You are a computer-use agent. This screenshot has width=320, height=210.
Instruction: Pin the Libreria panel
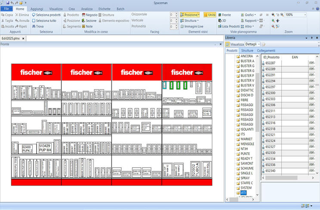tap(312, 38)
